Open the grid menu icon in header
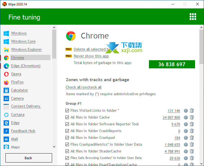204x166 pixels. pos(193,17)
